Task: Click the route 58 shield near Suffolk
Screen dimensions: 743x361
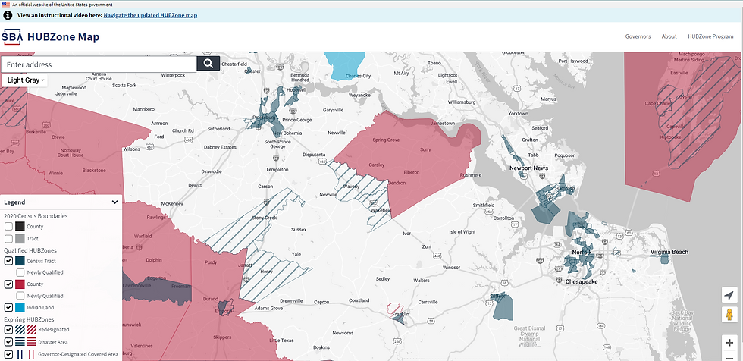Action: (x=503, y=283)
